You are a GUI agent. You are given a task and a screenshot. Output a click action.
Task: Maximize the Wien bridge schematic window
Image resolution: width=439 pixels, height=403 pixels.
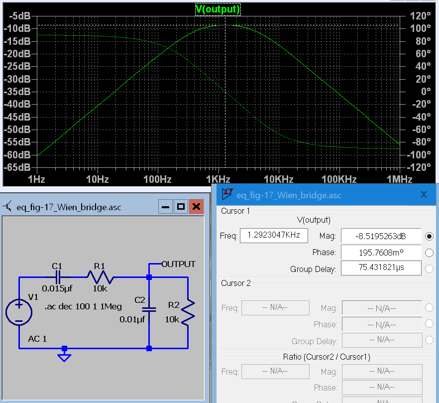pyautogui.click(x=181, y=206)
